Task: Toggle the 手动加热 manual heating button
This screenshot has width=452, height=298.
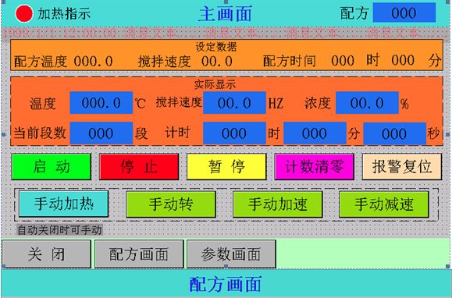Action: pyautogui.click(x=64, y=204)
